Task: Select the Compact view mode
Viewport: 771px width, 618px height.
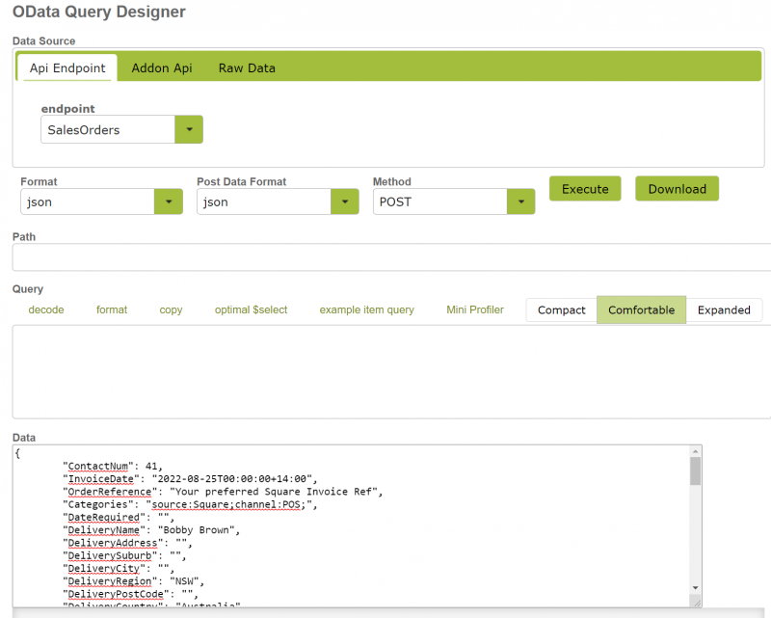Action: point(561,309)
